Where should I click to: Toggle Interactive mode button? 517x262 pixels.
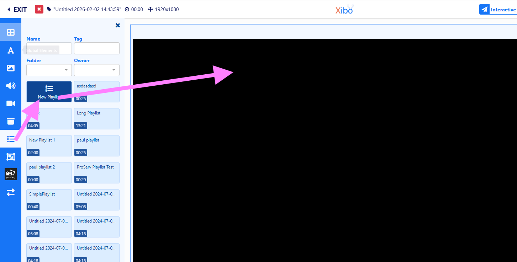coord(498,10)
